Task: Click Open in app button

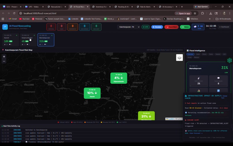Action: coord(183,13)
